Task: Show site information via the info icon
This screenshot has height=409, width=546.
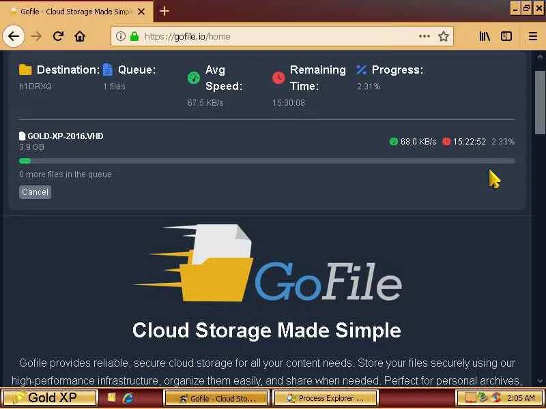Action: pos(121,36)
